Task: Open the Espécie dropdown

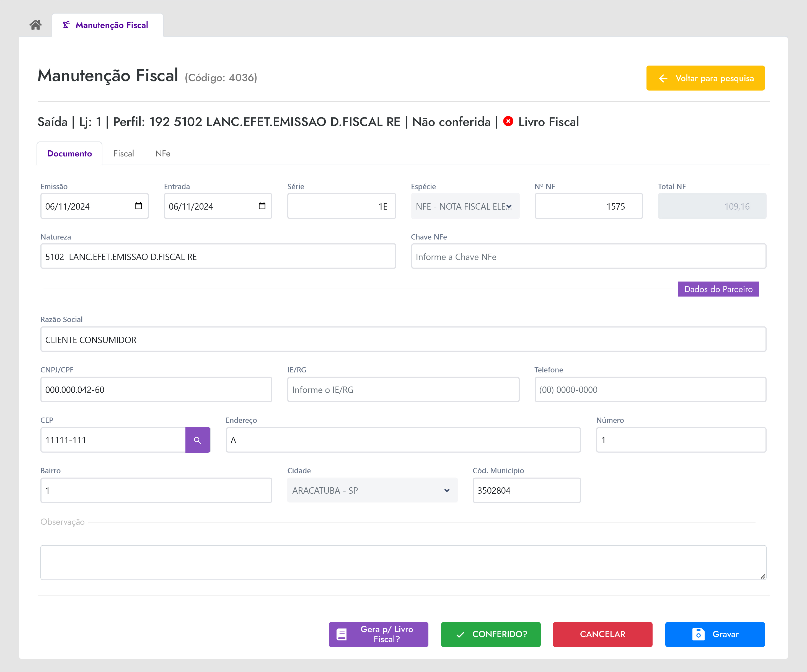Action: click(465, 207)
